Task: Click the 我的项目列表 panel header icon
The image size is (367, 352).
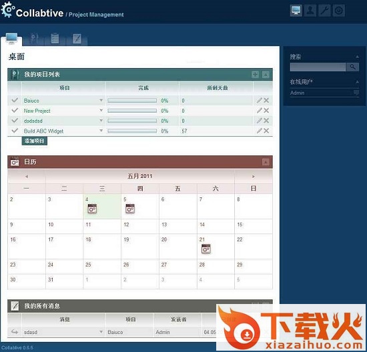Action: coord(15,75)
